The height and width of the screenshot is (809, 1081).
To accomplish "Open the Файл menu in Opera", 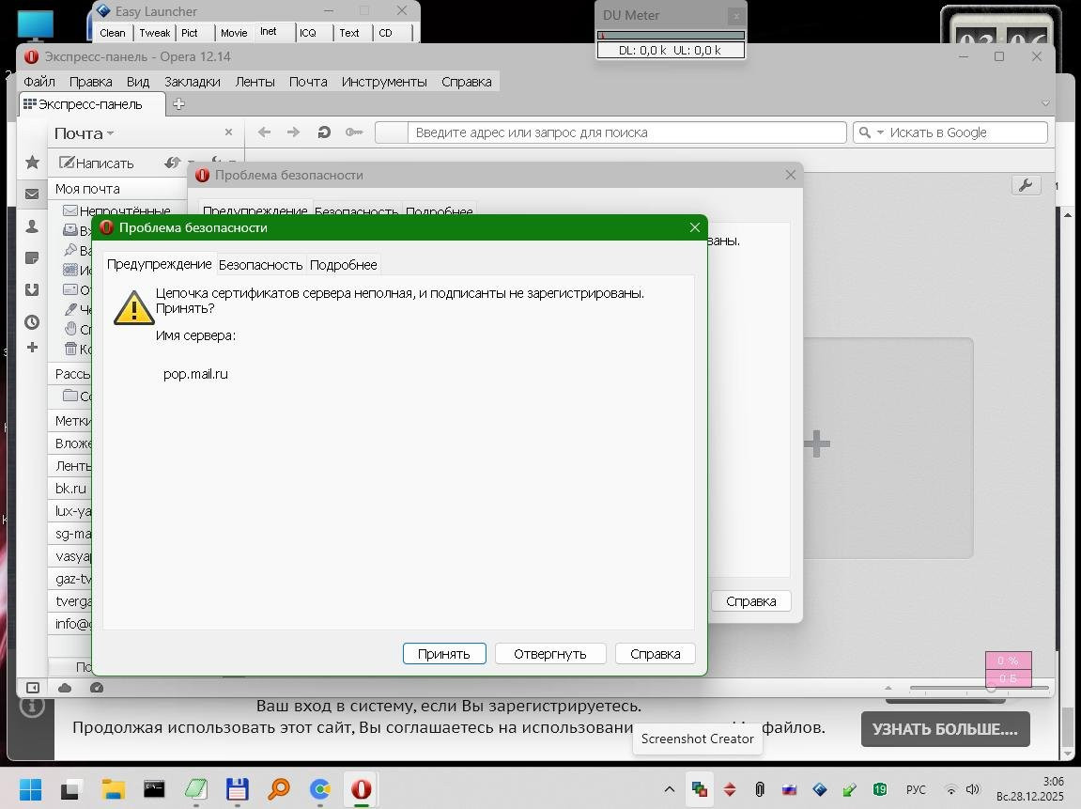I will pyautogui.click(x=39, y=82).
